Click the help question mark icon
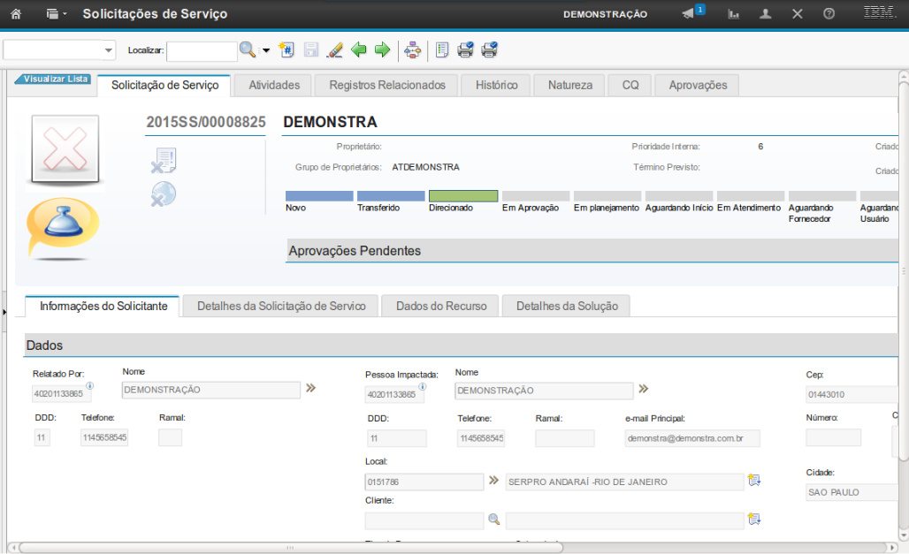The width and height of the screenshot is (909, 554). pyautogui.click(x=829, y=14)
